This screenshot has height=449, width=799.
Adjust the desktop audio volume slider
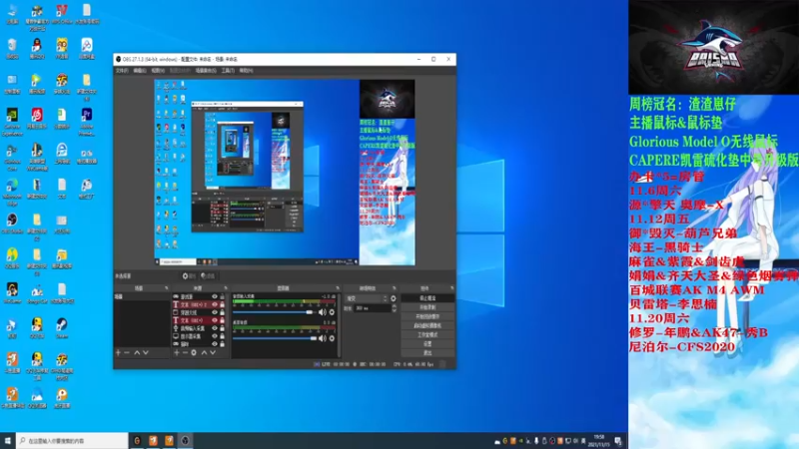point(274,338)
